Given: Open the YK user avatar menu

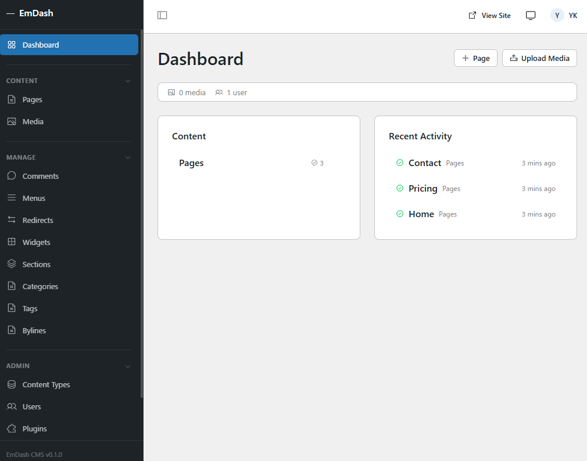Looking at the screenshot, I should click(564, 16).
